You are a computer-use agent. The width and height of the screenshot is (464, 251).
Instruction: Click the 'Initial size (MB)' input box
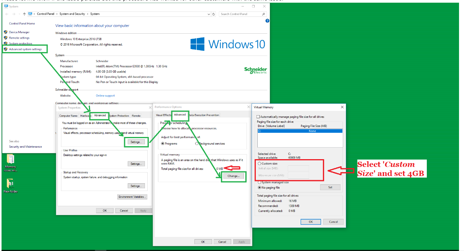click(x=298, y=168)
